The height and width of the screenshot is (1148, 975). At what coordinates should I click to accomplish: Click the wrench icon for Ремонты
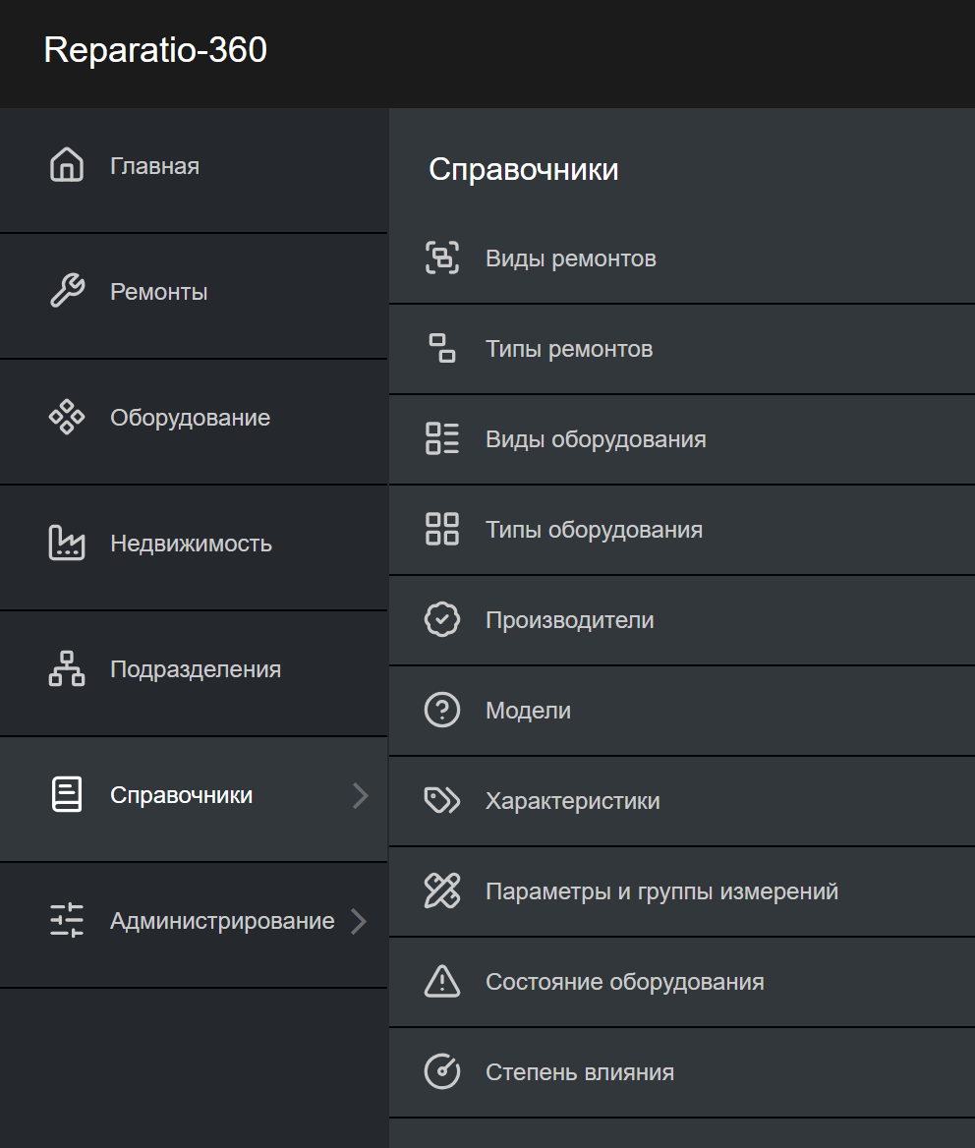pyautogui.click(x=67, y=292)
